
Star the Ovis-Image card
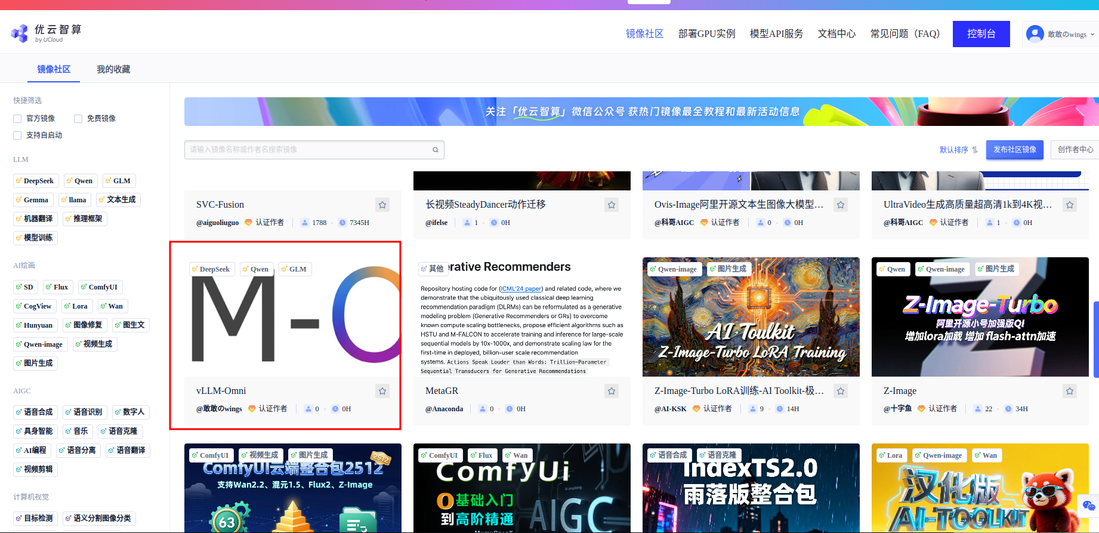tap(841, 205)
